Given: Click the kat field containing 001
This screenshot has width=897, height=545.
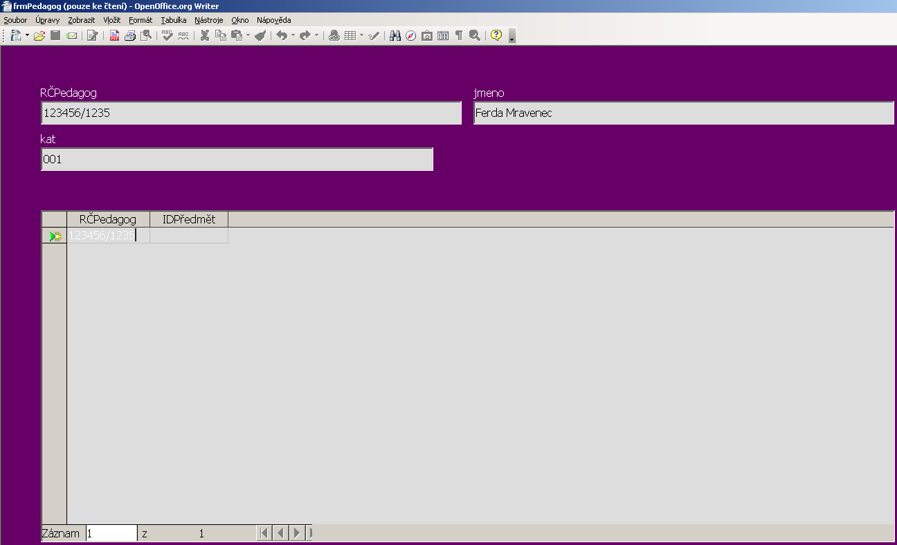Looking at the screenshot, I should (x=237, y=159).
